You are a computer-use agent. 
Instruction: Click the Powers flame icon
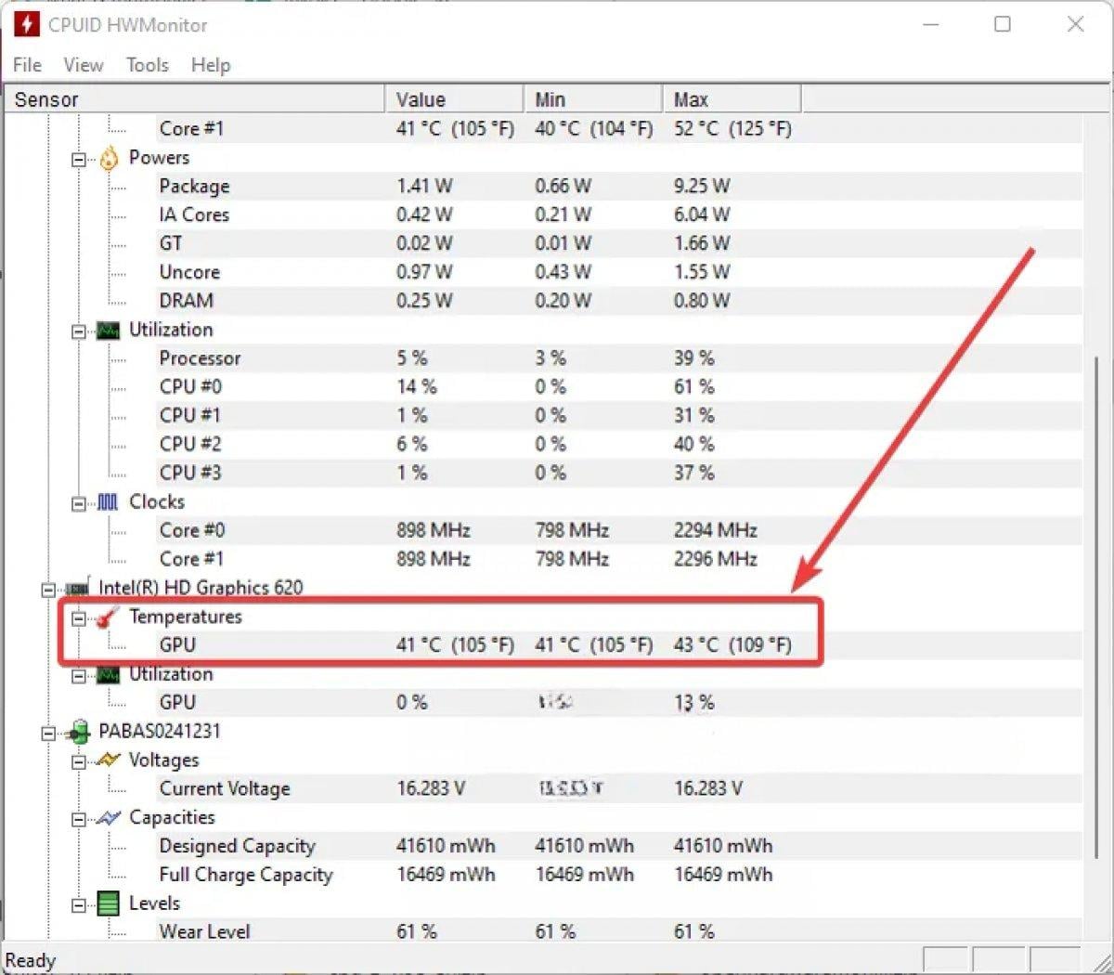point(109,159)
